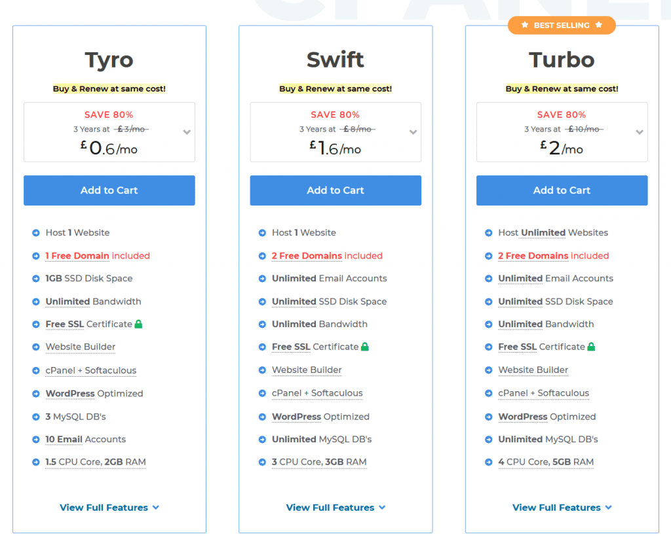Viewport: 671px width, 543px height.
Task: Click arrow bullet beside 1.5 CPU Core, 2GB RAM
Action: 36,462
